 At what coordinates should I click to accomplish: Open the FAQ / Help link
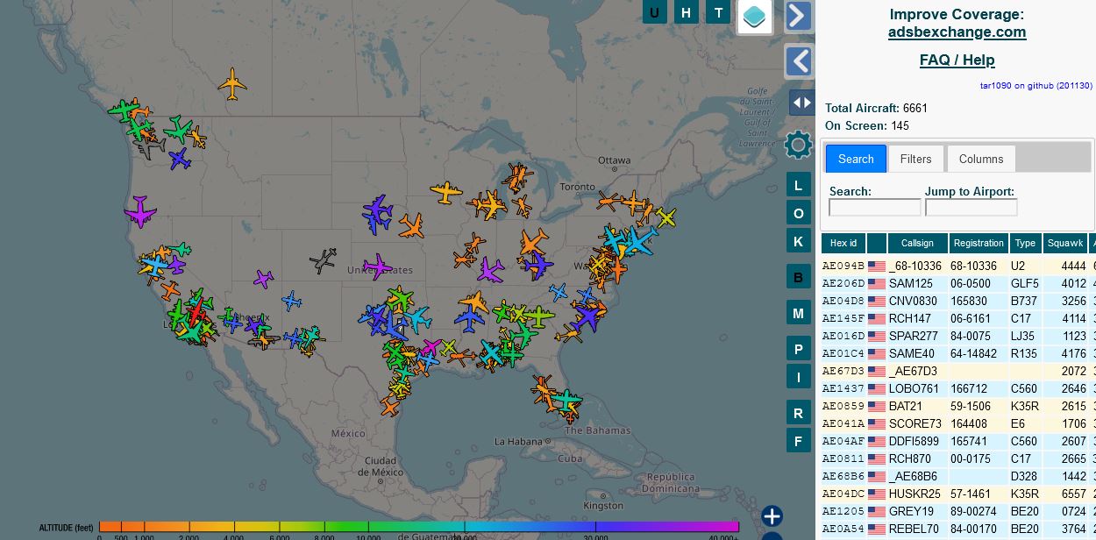tap(957, 60)
